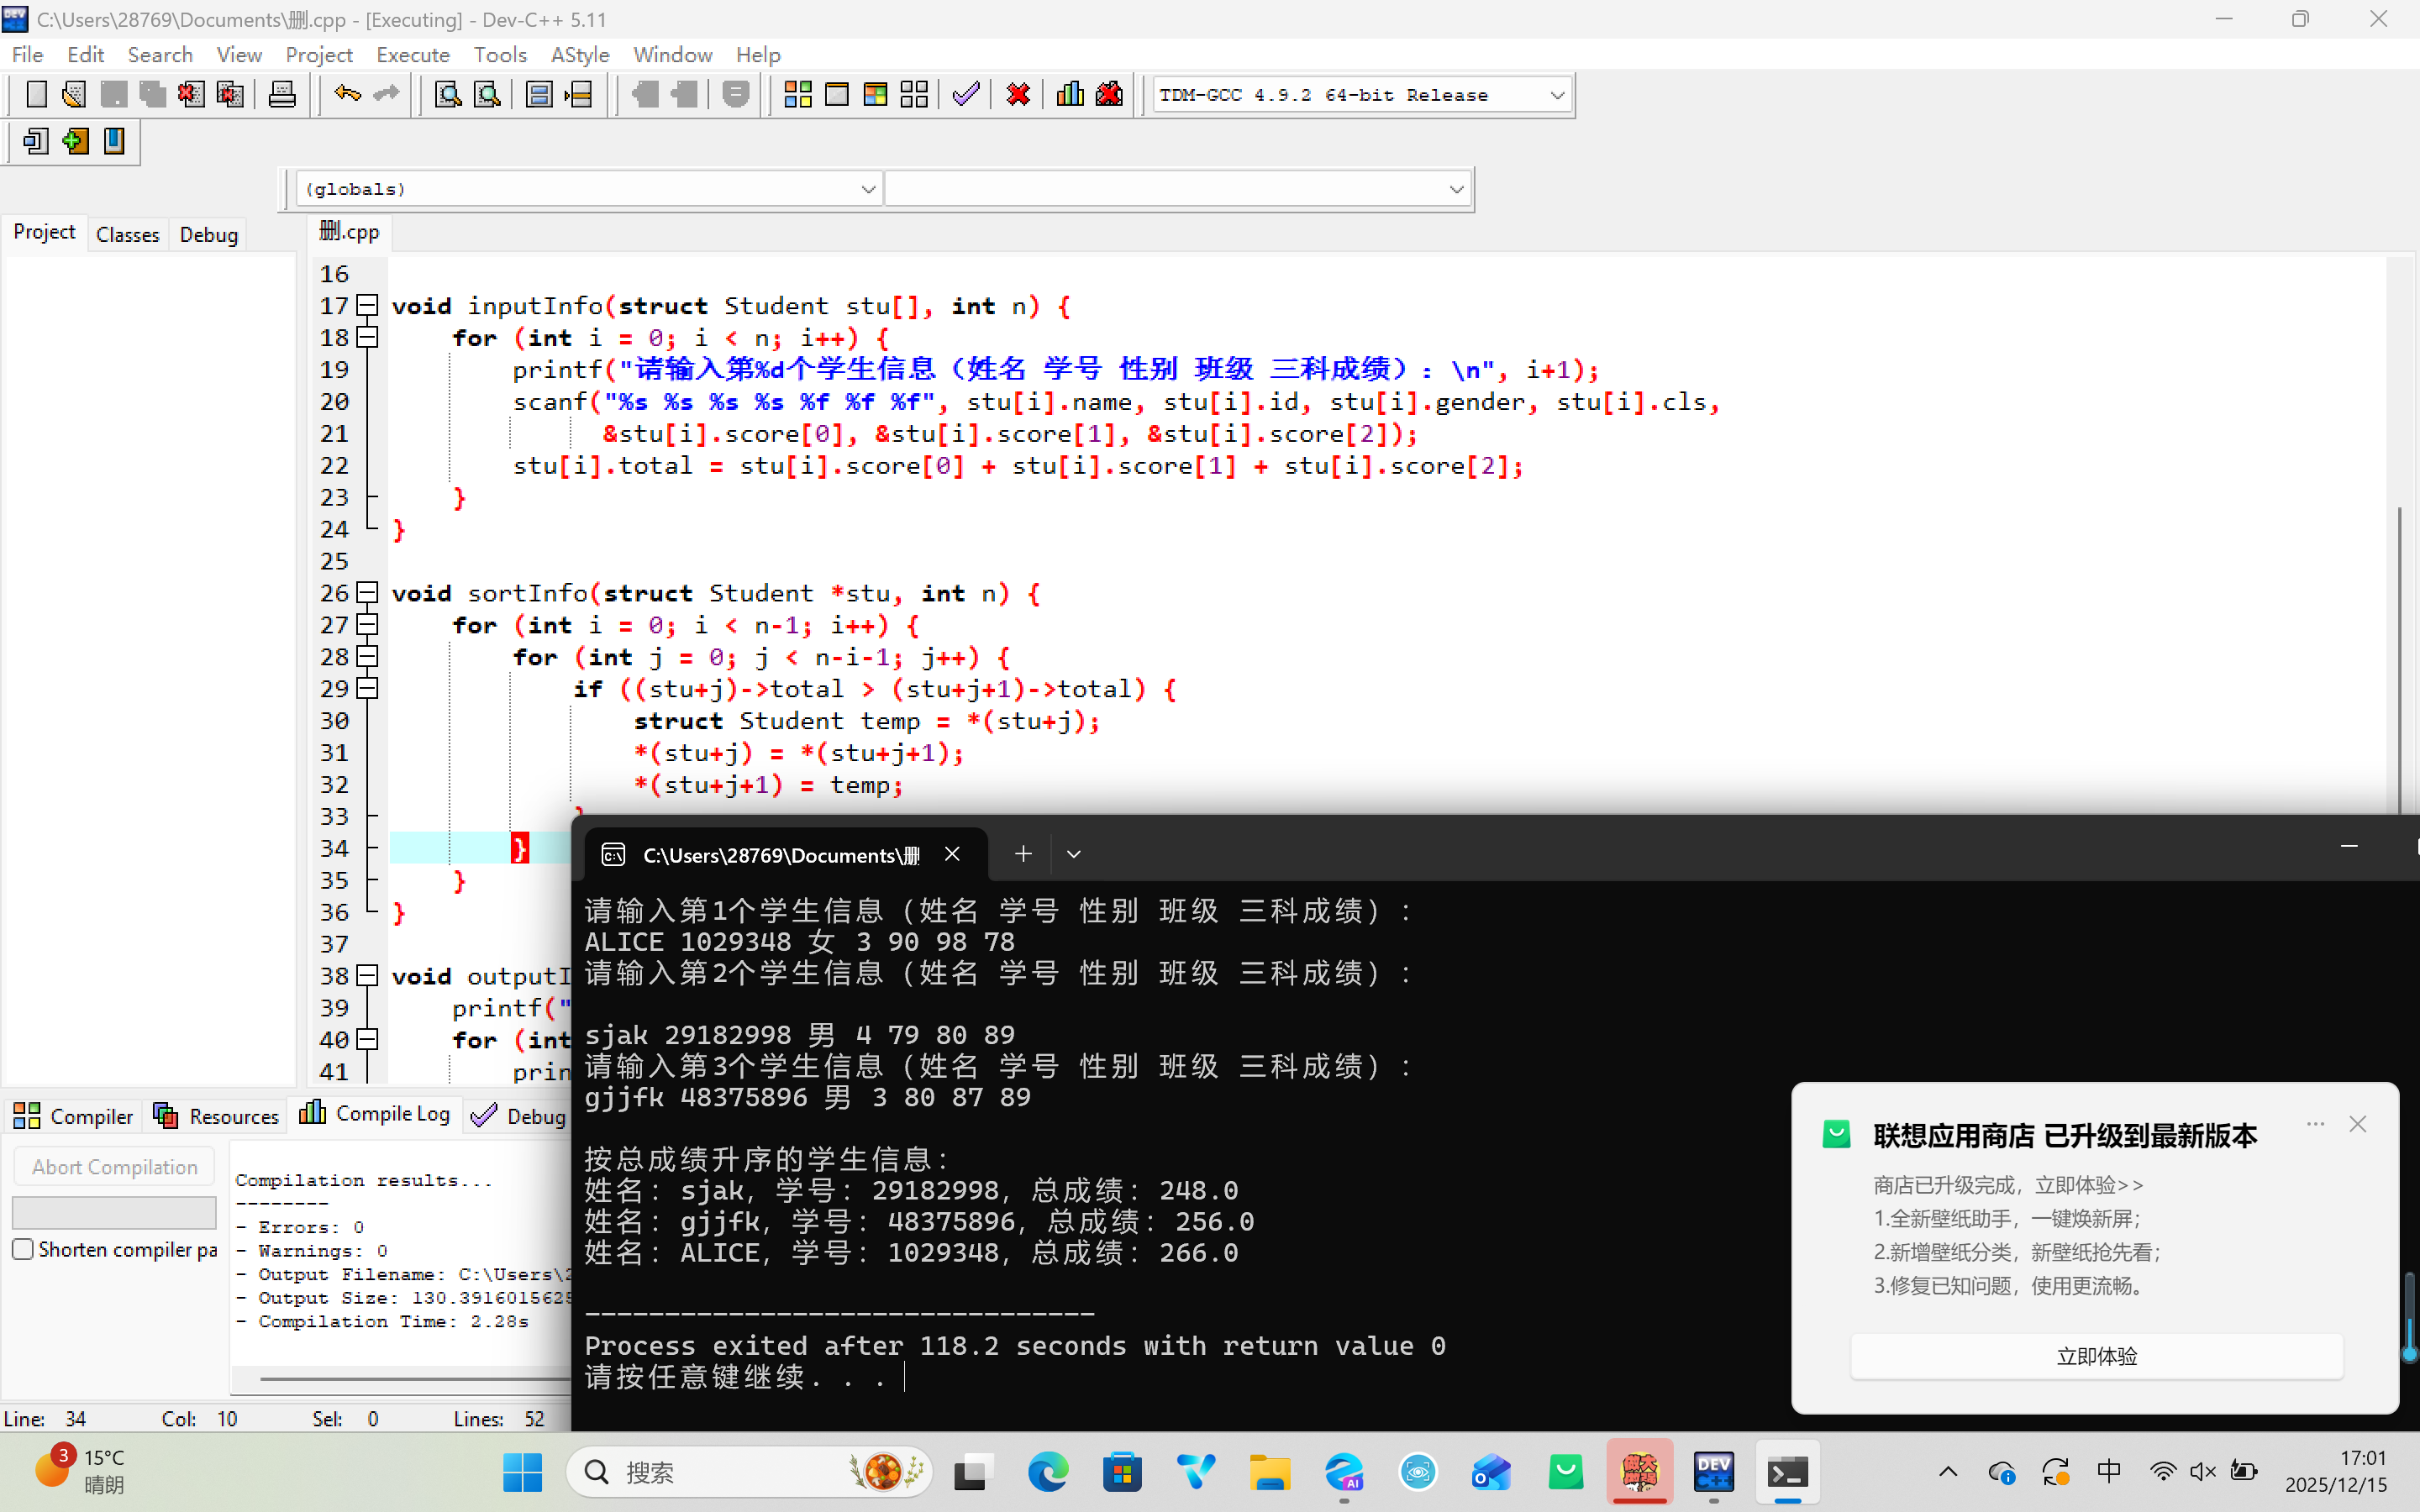Click the 立即体验 button in the notification
The width and height of the screenshot is (2420, 1512).
tap(2096, 1356)
